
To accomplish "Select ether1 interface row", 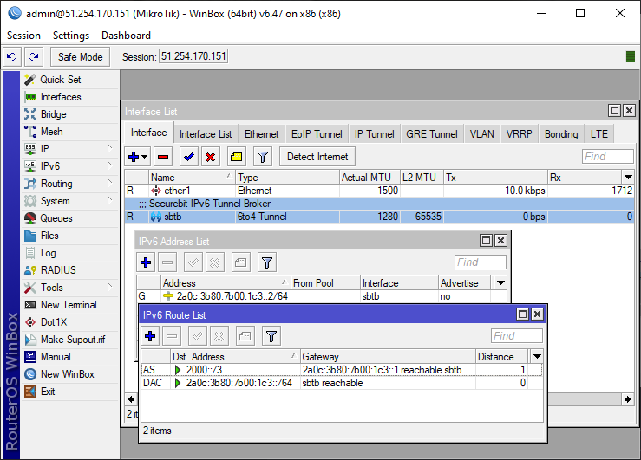I will point(379,191).
